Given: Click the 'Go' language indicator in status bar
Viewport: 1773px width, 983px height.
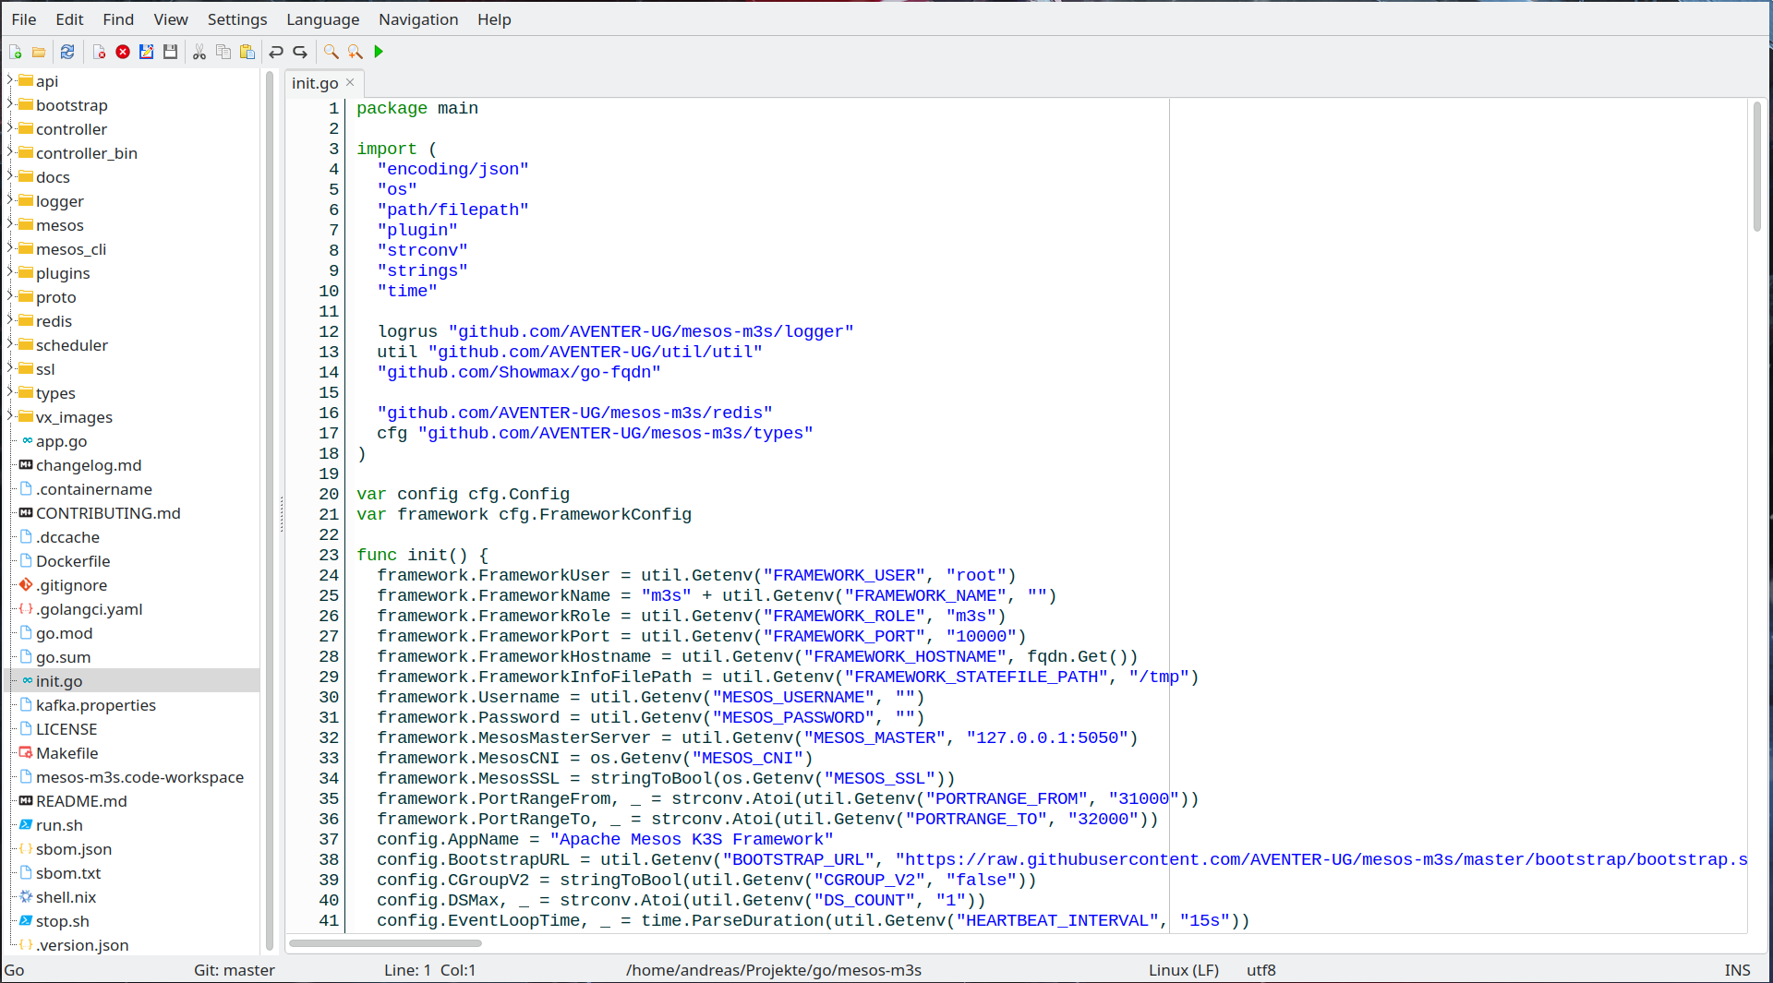Looking at the screenshot, I should tap(15, 970).
